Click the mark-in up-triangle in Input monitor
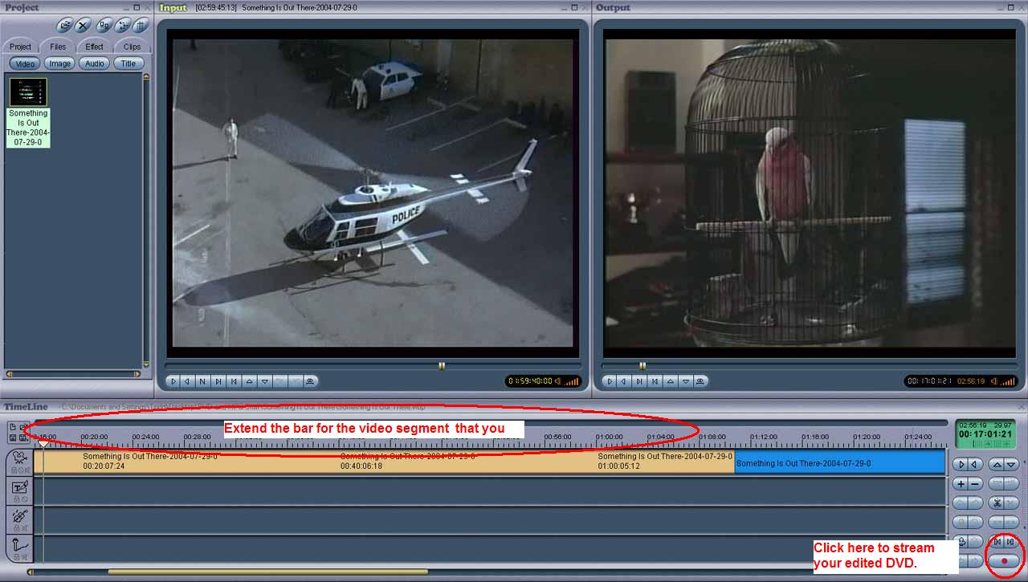This screenshot has width=1028, height=582. click(249, 381)
